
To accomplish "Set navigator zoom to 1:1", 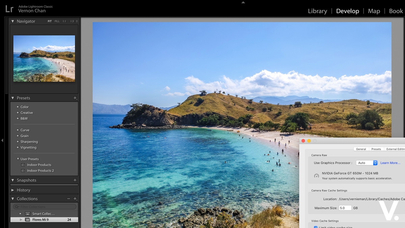I will point(64,21).
